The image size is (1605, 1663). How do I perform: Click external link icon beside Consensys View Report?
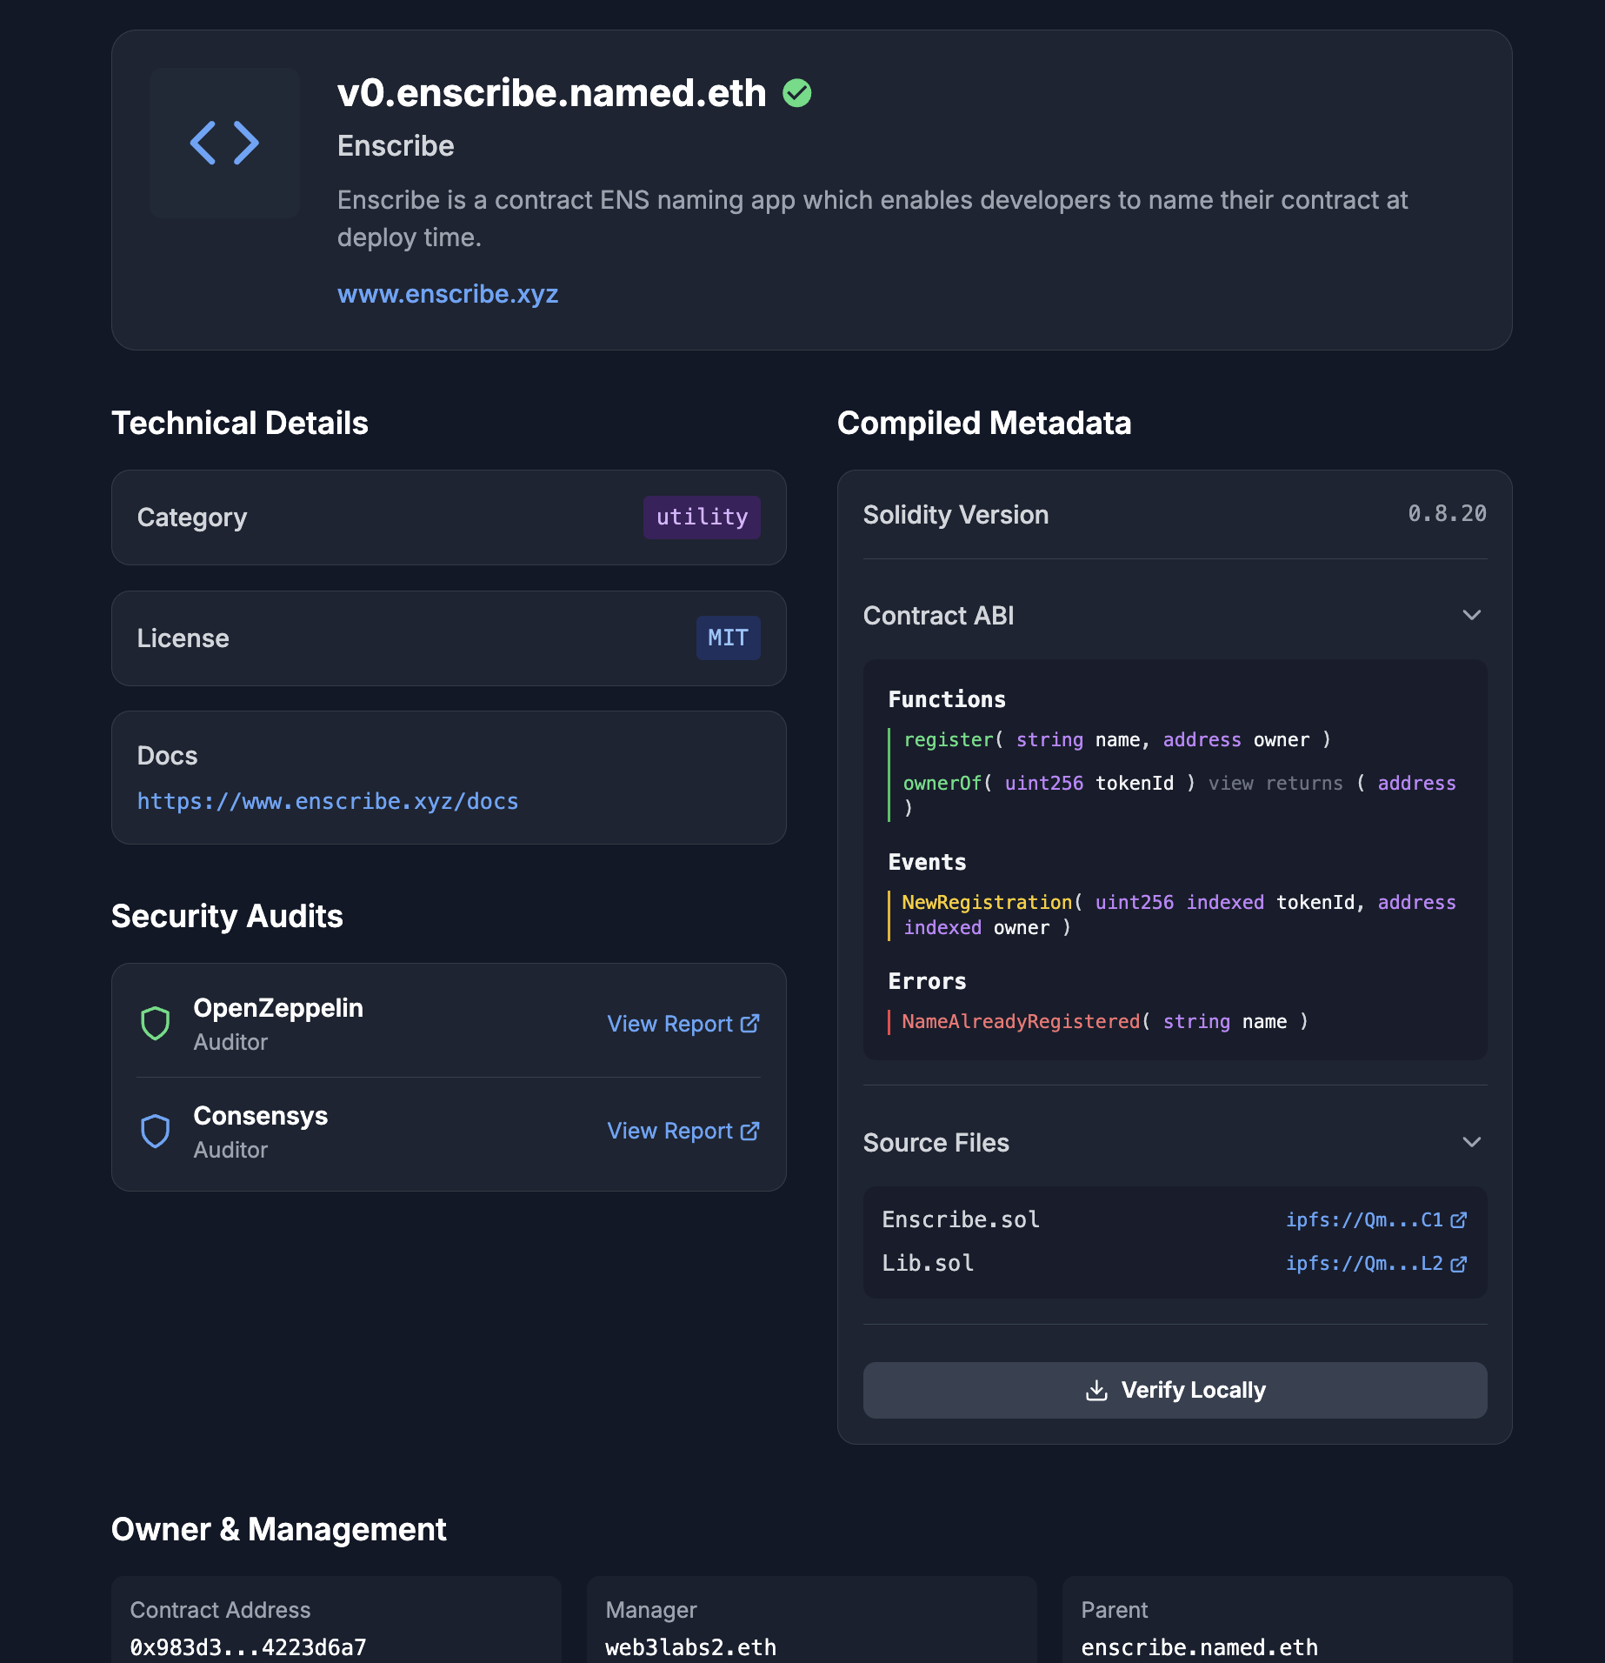pos(749,1131)
